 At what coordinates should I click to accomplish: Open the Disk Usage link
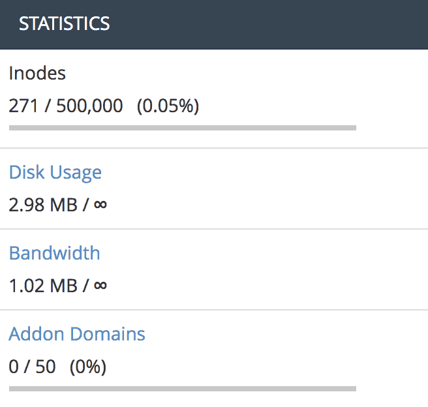(x=55, y=173)
